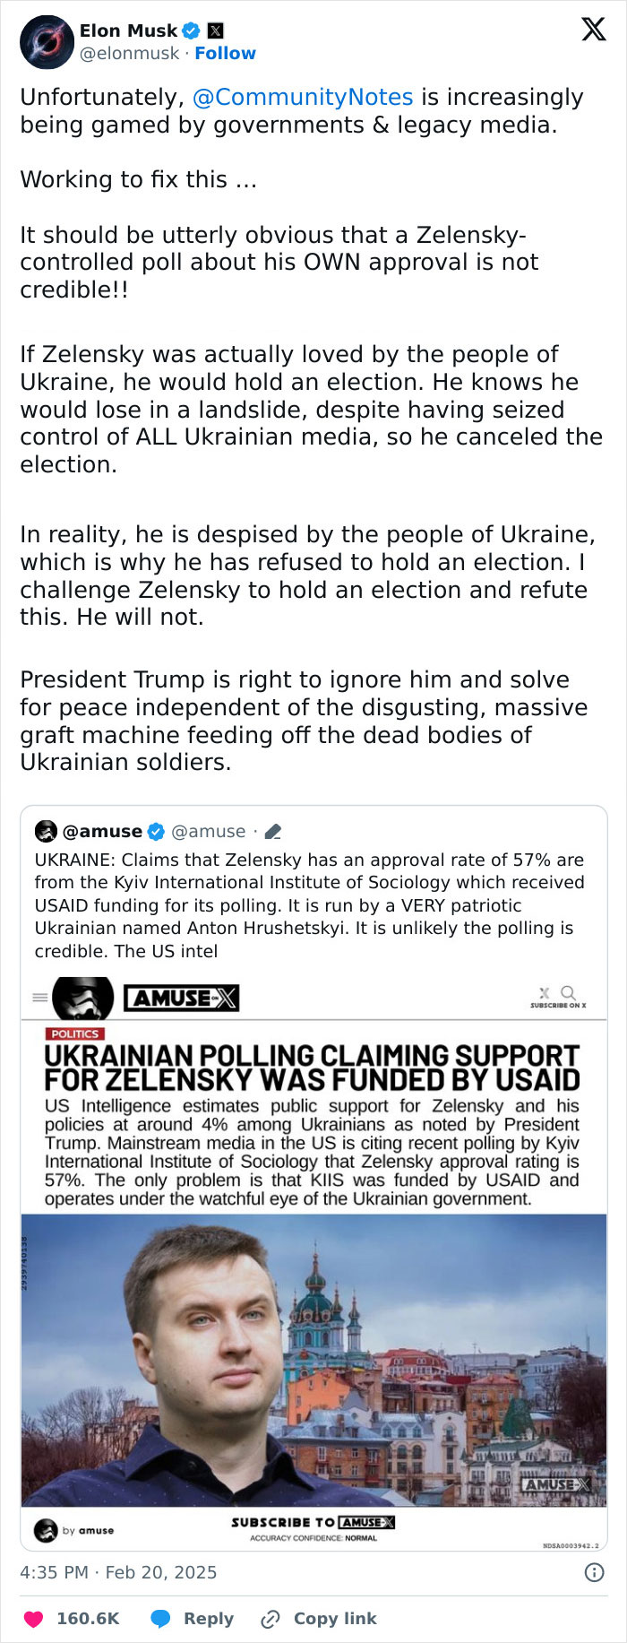The width and height of the screenshot is (627, 1643).
Task: Click Follow under Elon Musk's name
Action: (x=225, y=53)
